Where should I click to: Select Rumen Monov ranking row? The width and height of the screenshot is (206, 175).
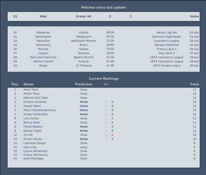point(104,139)
